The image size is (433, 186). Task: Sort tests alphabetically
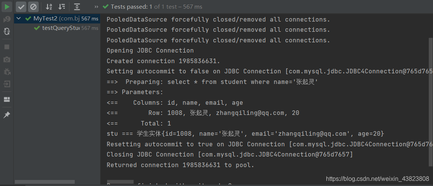point(49,6)
